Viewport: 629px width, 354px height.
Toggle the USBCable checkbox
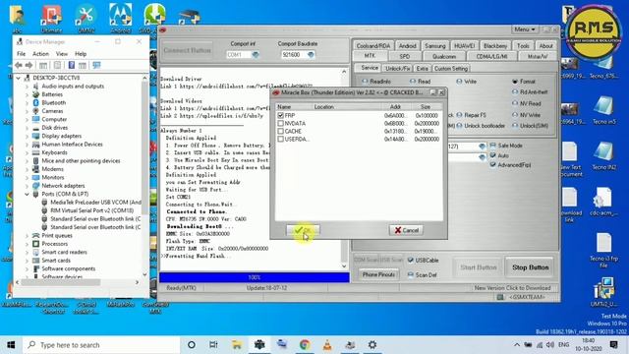(x=411, y=260)
